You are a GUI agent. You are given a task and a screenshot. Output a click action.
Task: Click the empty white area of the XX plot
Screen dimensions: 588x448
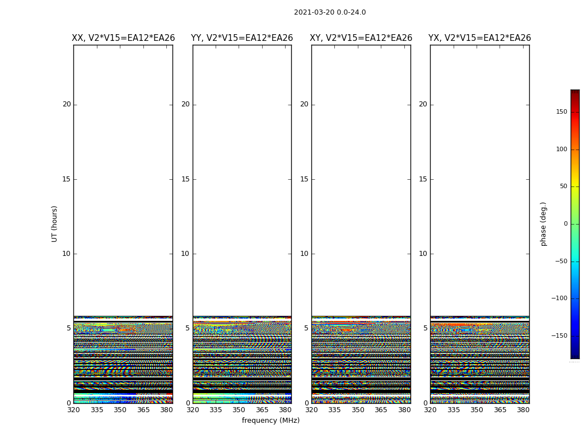pyautogui.click(x=123, y=179)
